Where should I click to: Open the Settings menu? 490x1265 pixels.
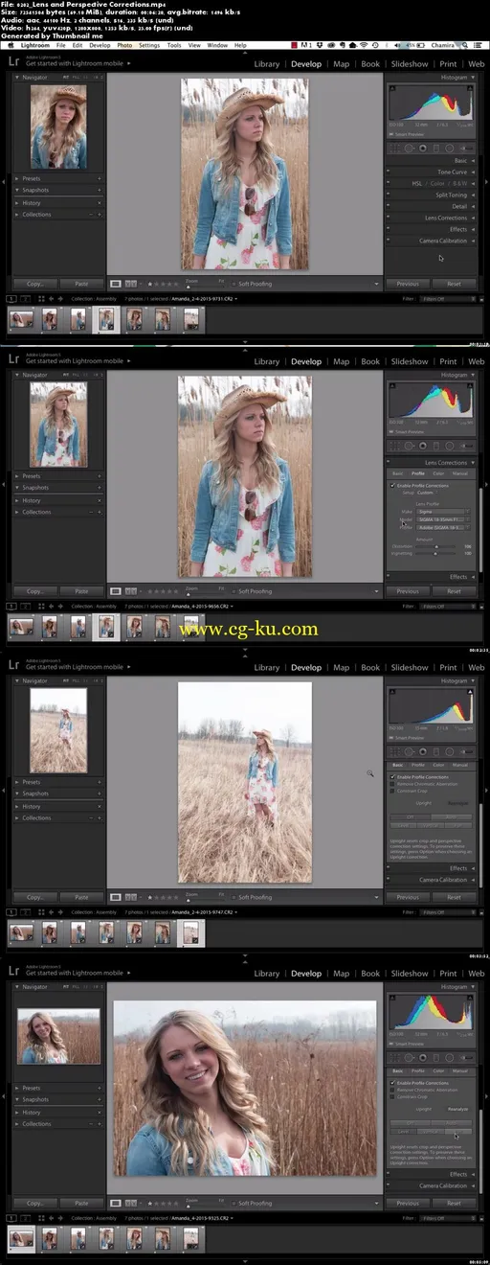coord(149,45)
